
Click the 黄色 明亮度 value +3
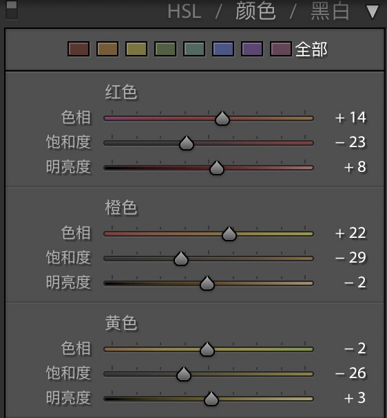point(355,398)
